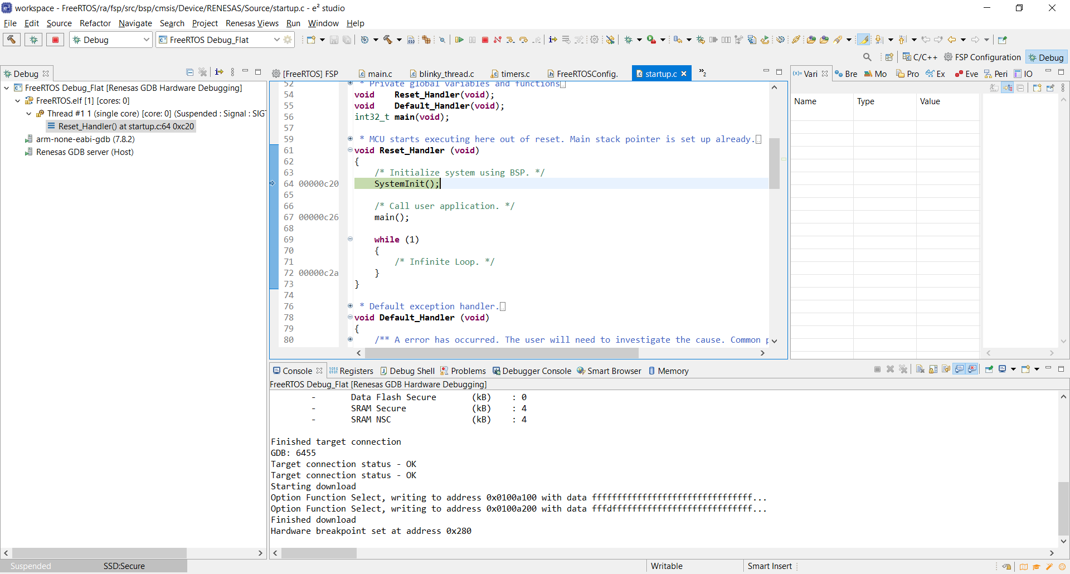The image size is (1070, 574).
Task: Open debug launch history dropdown arrow
Action: [639, 40]
